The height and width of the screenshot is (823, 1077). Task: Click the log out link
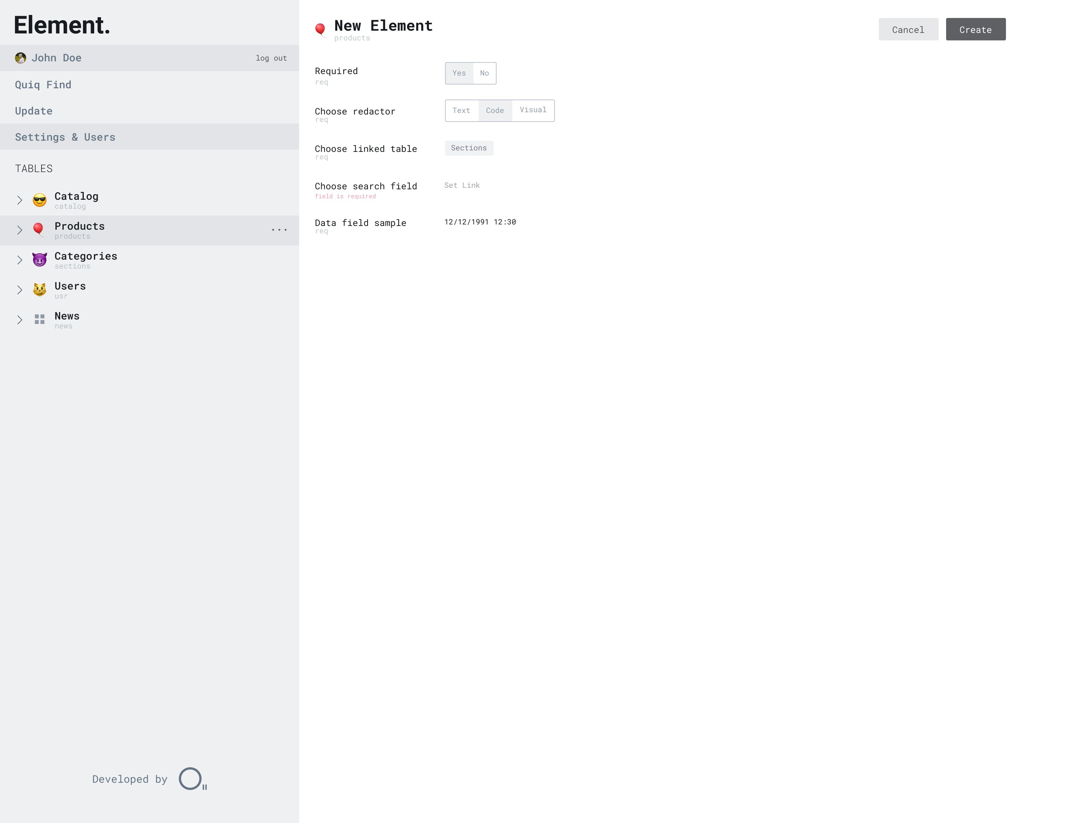coord(271,58)
